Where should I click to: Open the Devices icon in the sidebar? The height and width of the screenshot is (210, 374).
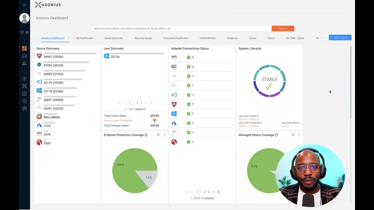pyautogui.click(x=24, y=56)
